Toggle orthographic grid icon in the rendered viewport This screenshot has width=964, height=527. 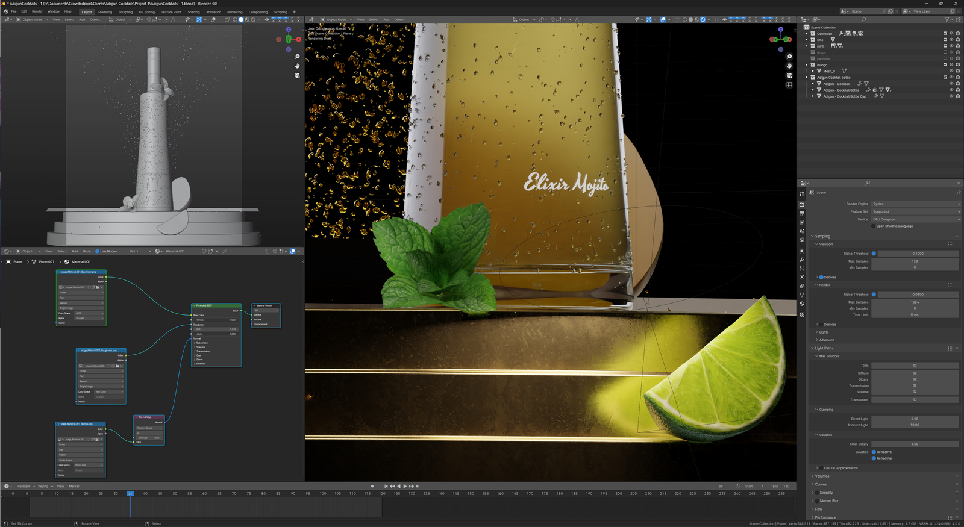click(x=789, y=84)
